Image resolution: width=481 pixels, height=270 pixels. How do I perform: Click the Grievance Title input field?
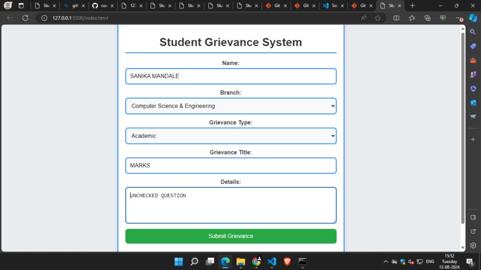(231, 166)
